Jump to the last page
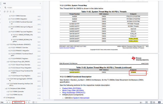This screenshot has height=104, width=163. [x=29, y=102]
